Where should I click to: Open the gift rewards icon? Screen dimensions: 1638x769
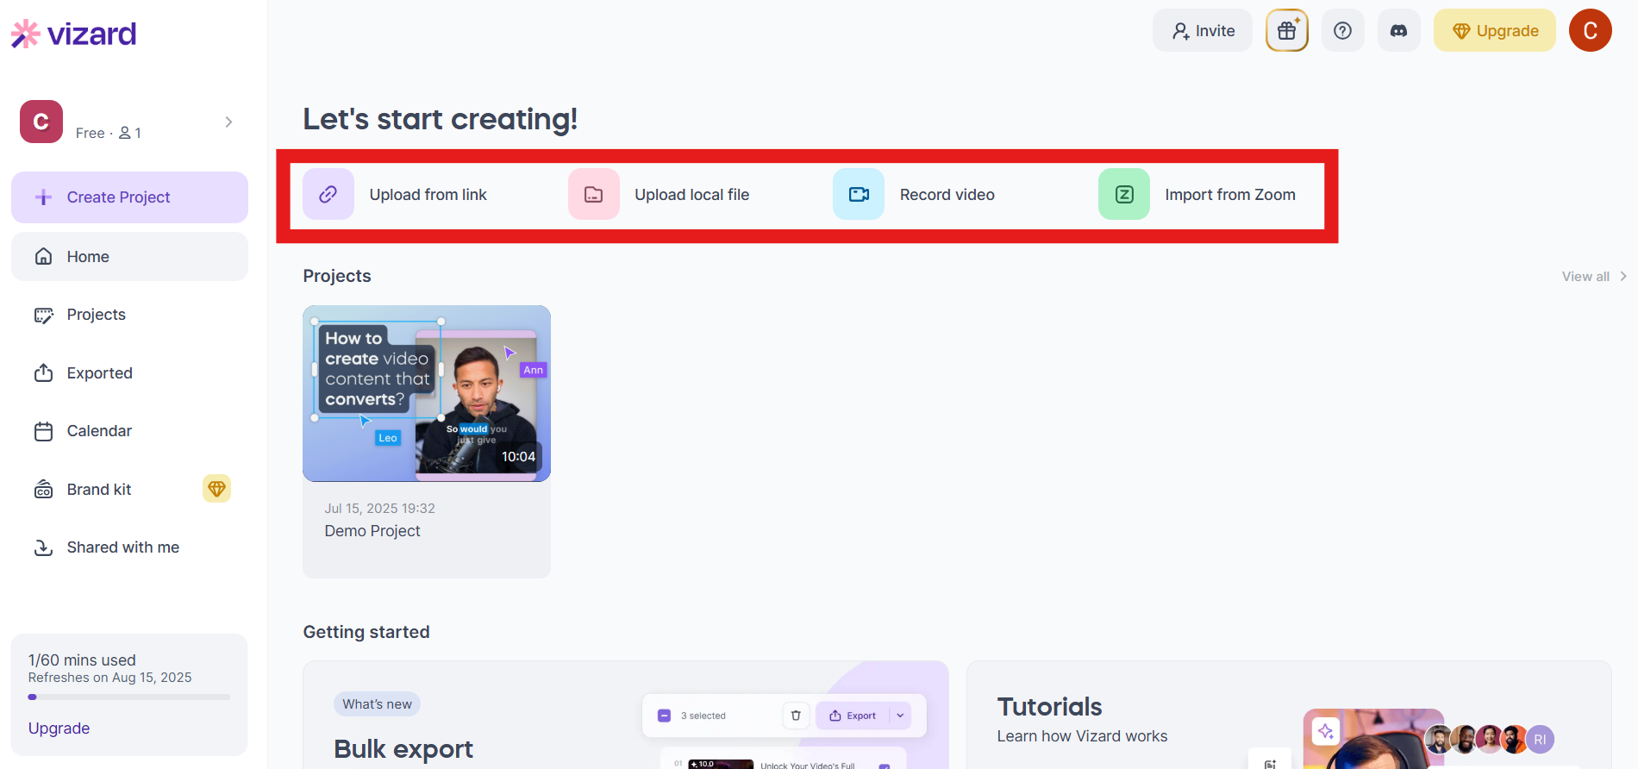click(1287, 31)
